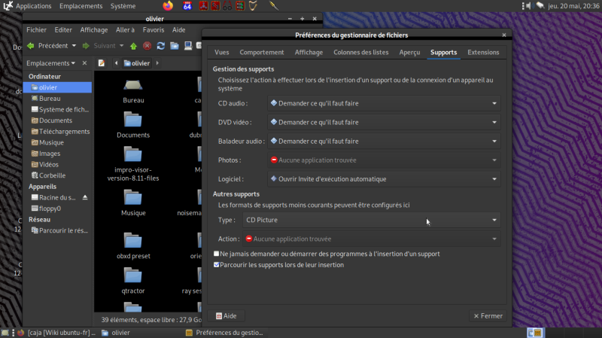This screenshot has height=338, width=602.
Task: Open the Favoris menu
Action: point(154,30)
